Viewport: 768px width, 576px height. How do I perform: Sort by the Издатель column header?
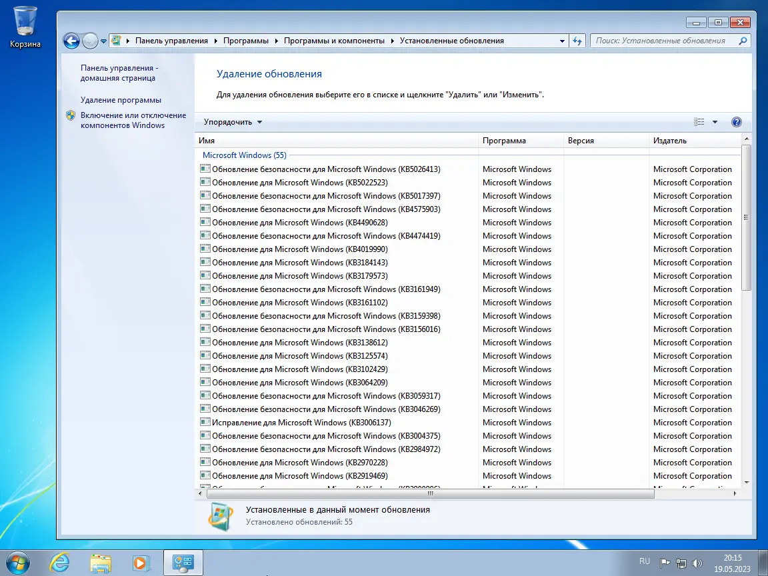pos(695,141)
